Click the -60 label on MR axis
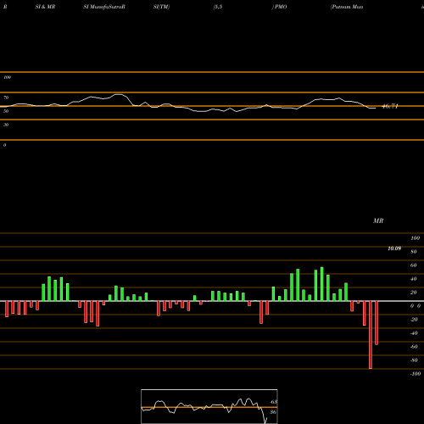 coord(414,347)
